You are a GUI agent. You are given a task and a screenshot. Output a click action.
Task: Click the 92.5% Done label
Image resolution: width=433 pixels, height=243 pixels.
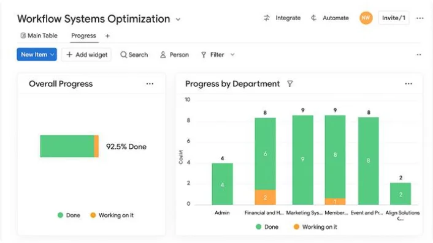tap(126, 146)
